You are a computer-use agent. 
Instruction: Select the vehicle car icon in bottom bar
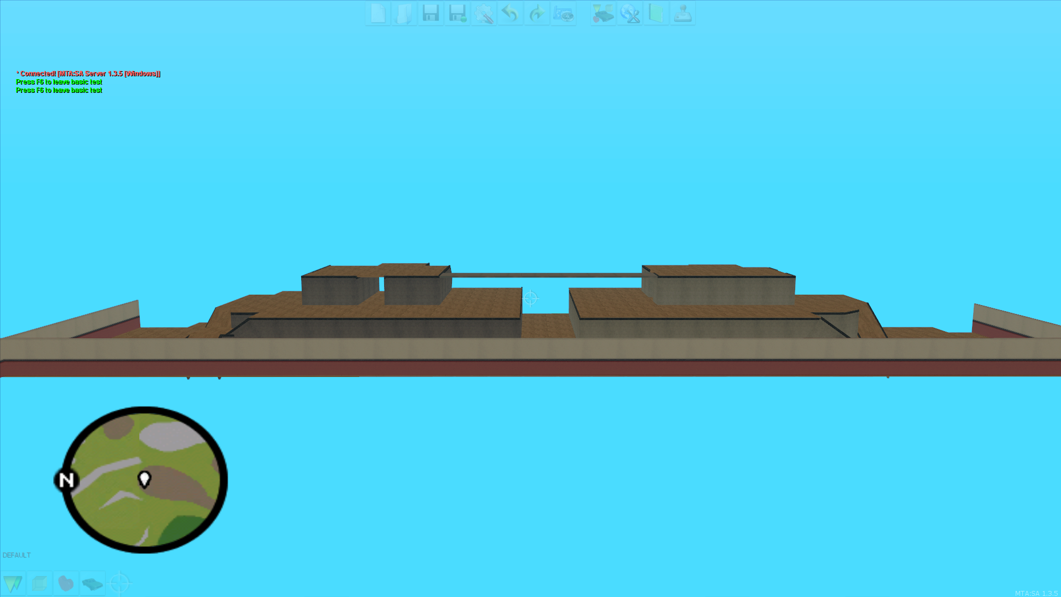tap(93, 583)
